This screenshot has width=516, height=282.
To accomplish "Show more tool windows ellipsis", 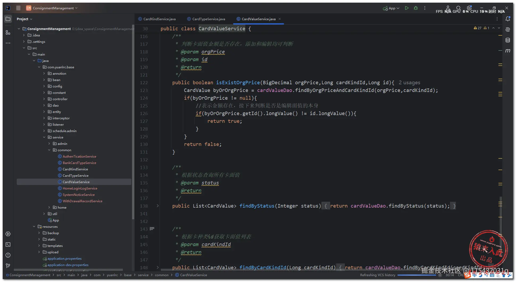I will pos(8,43).
